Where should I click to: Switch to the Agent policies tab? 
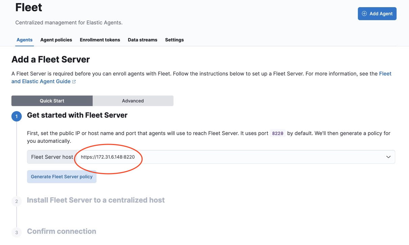coord(56,40)
